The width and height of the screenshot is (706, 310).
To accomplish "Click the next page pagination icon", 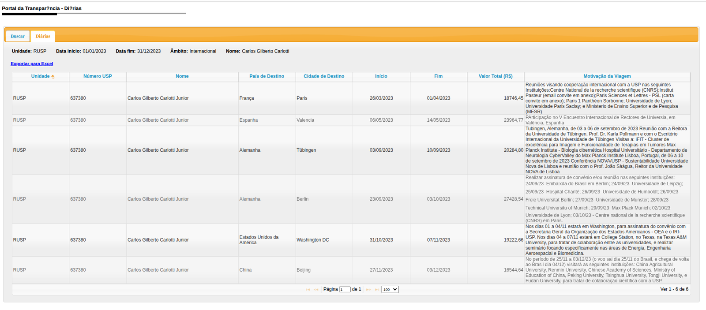I will coord(368,290).
